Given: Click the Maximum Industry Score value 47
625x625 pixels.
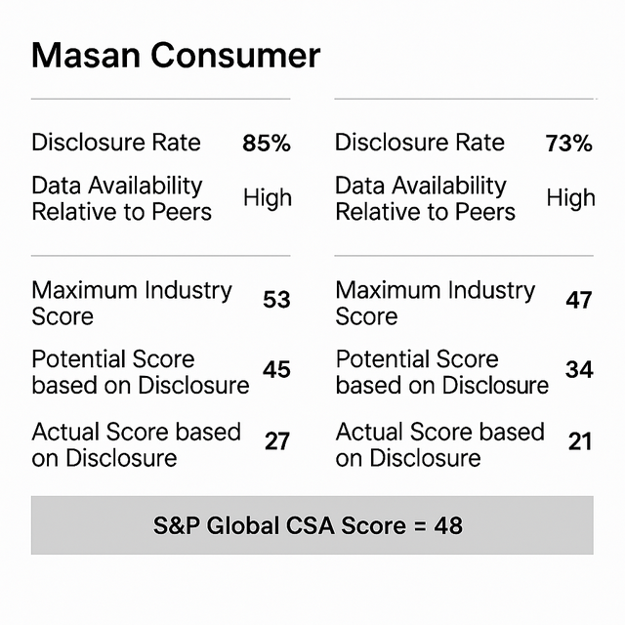Looking at the screenshot, I should [x=579, y=300].
